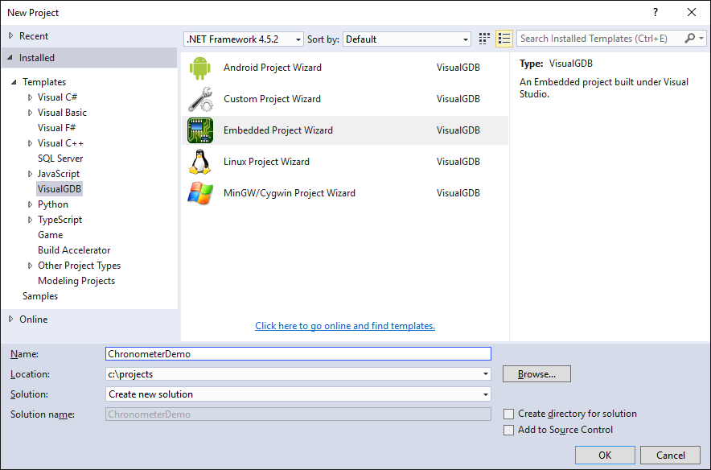Expand the Recent section
The width and height of the screenshot is (711, 470).
(x=11, y=35)
